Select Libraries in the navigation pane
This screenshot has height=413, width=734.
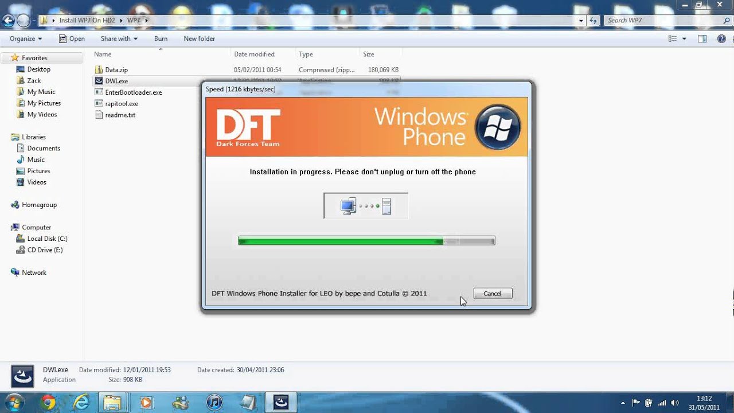[x=34, y=137]
